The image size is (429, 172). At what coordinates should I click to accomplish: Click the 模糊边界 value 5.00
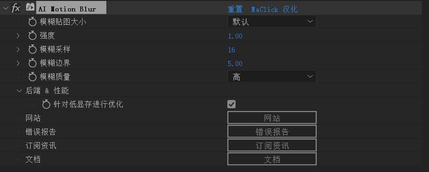[x=235, y=64]
